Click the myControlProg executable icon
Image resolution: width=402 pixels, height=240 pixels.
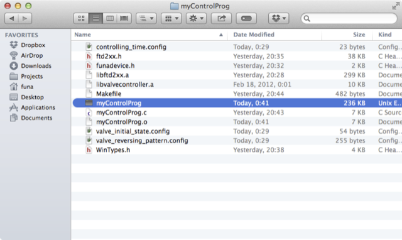tap(89, 103)
